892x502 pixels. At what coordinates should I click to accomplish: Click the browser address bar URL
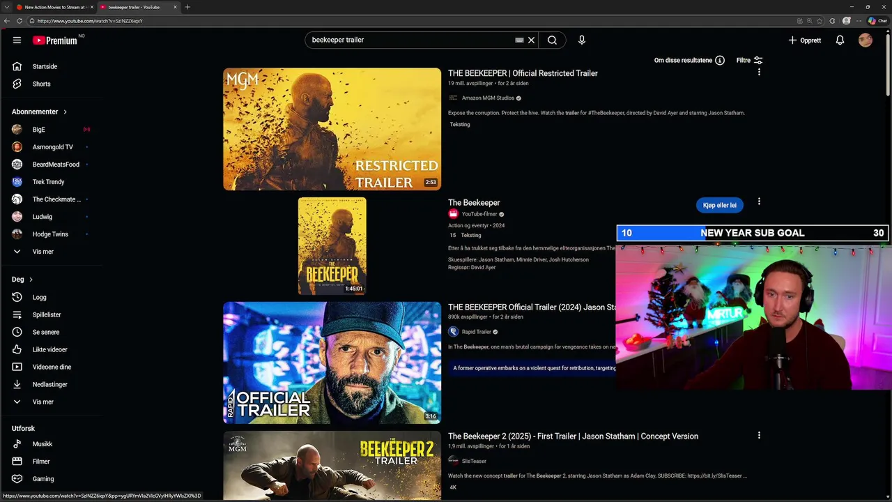(x=89, y=21)
